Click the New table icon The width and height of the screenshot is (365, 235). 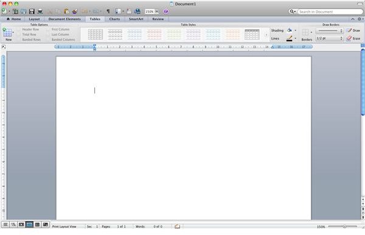pyautogui.click(x=7, y=33)
